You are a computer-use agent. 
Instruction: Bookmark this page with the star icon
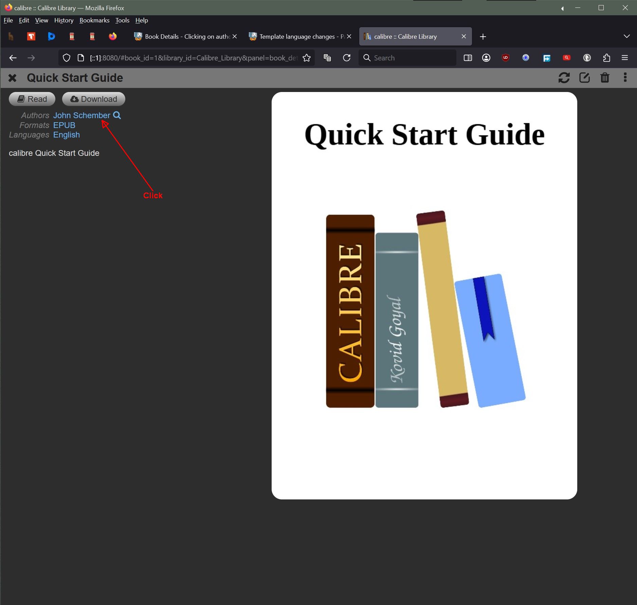click(x=307, y=58)
